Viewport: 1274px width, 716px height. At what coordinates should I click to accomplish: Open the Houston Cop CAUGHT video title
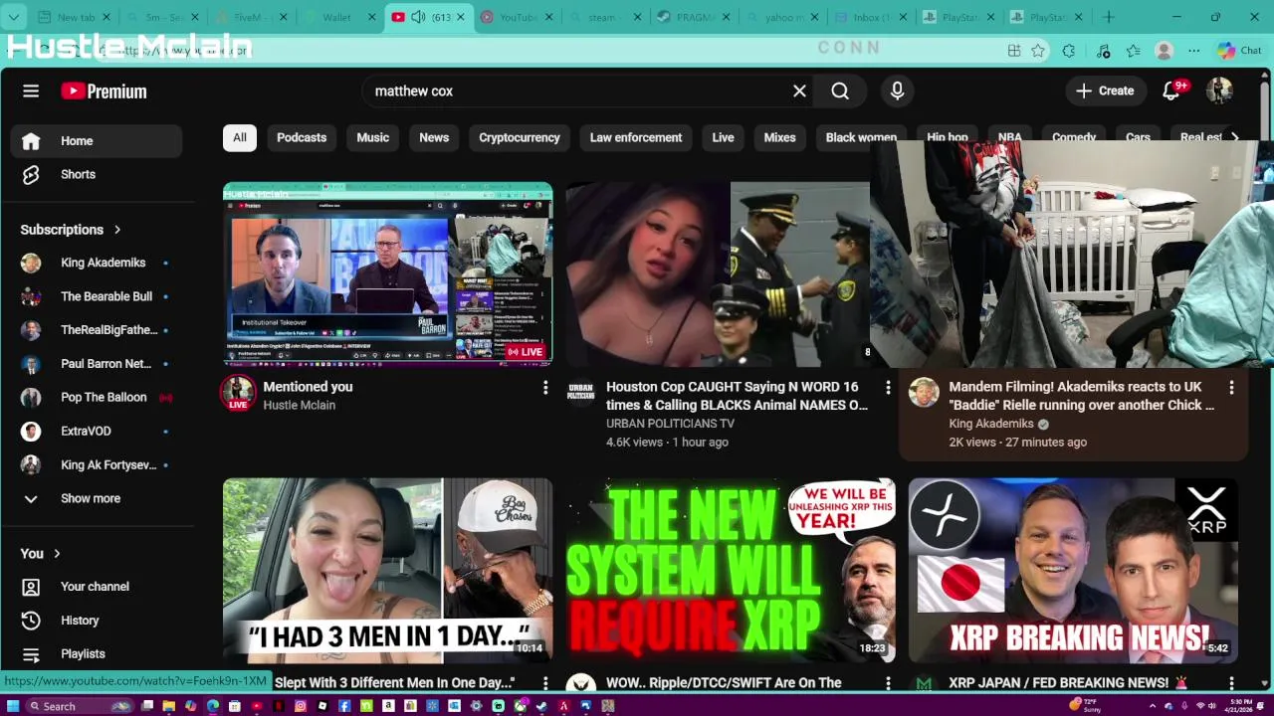click(737, 396)
